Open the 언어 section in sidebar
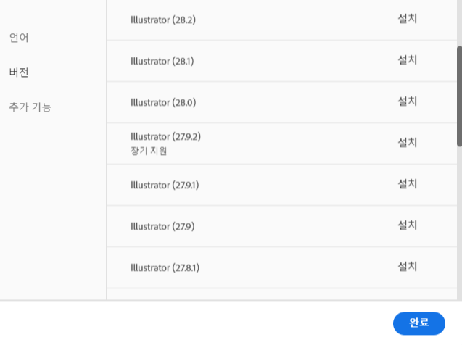Screen dimensions: 462x345 pyautogui.click(x=19, y=37)
